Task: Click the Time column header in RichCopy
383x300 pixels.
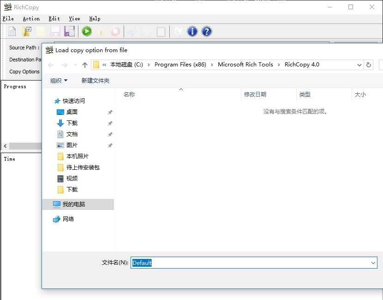Action: 10,159
